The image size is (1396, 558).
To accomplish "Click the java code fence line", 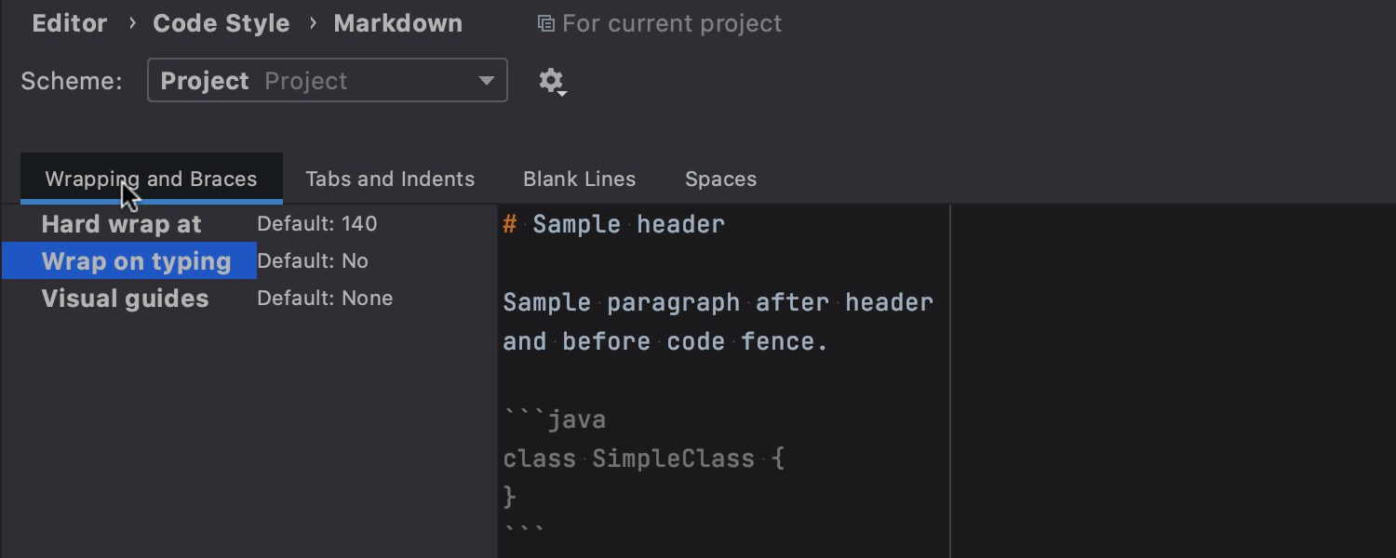I will (555, 419).
